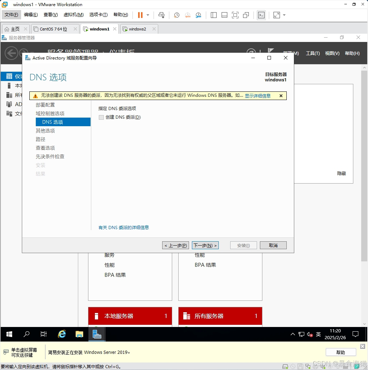Select 其他选项 in wizard steps
Viewport: 368px width, 370px height.
[x=45, y=131]
